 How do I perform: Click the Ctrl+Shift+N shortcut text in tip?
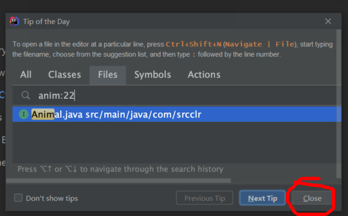point(194,44)
